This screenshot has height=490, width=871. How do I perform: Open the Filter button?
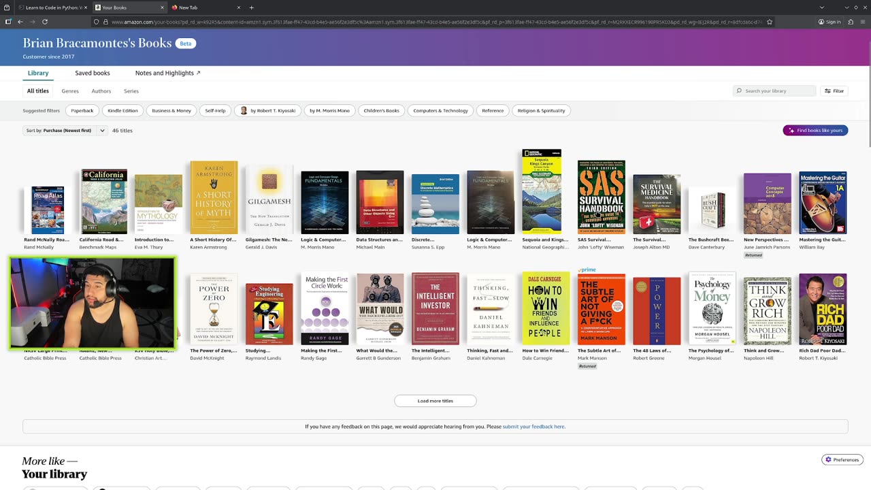coord(834,91)
